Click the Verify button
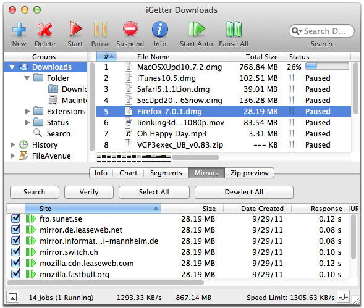 click(x=89, y=192)
